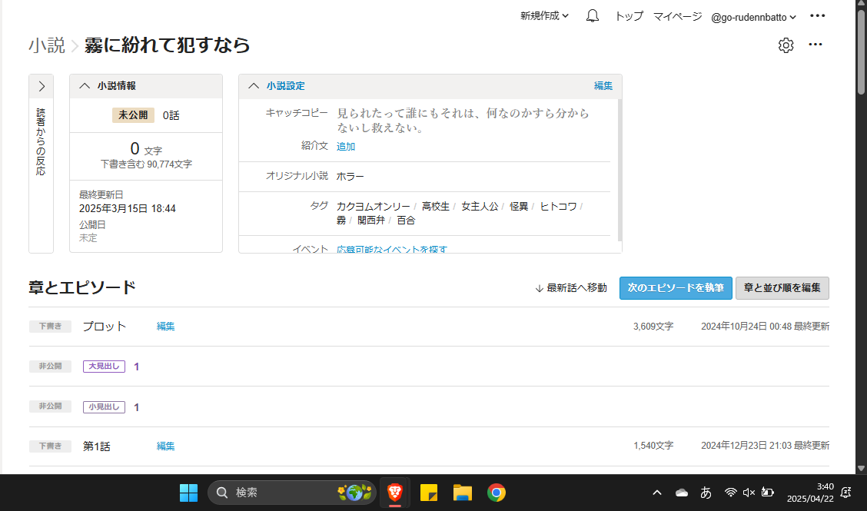Expand the 読者からの反応 side panel

[42, 86]
